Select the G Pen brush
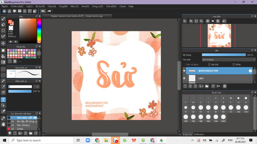Screen dimensions: 257x144 pos(20,129)
